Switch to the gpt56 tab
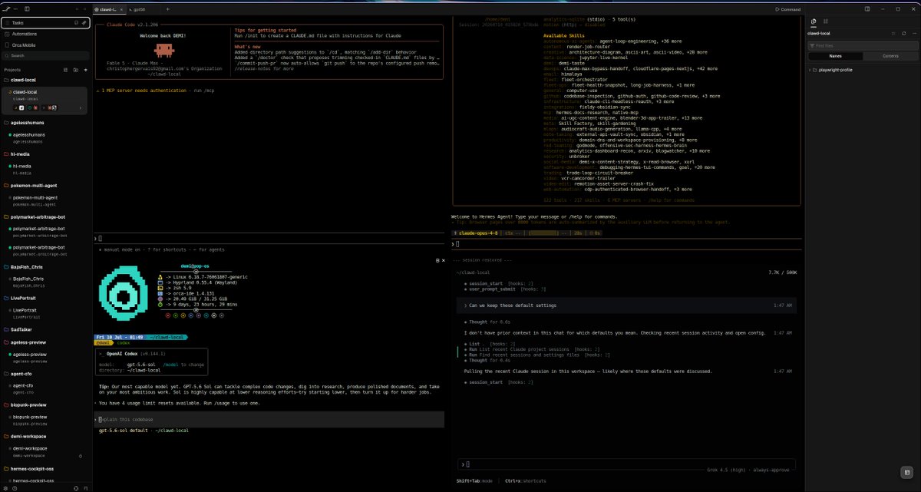Screen dimensions: 921x492 click(140, 9)
